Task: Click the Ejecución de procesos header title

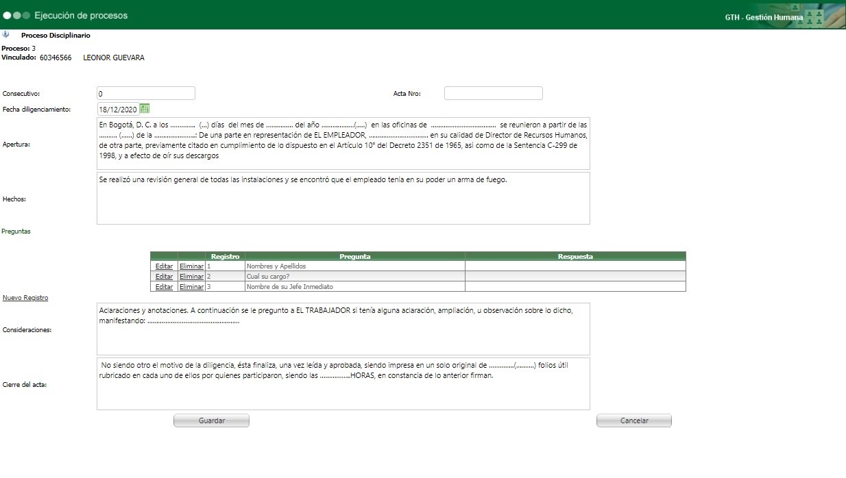Action: 81,15
